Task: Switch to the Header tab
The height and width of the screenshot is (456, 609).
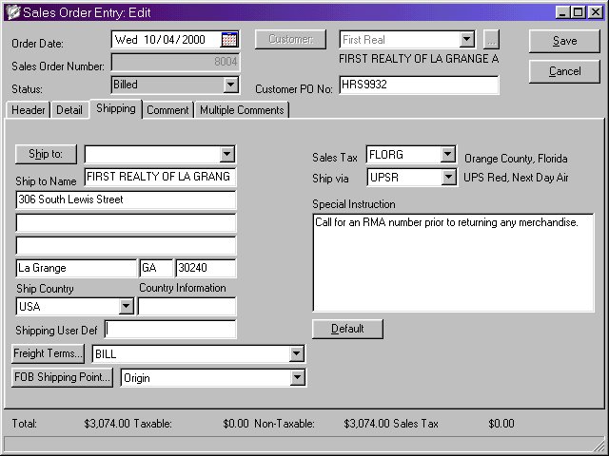Action: tap(29, 110)
